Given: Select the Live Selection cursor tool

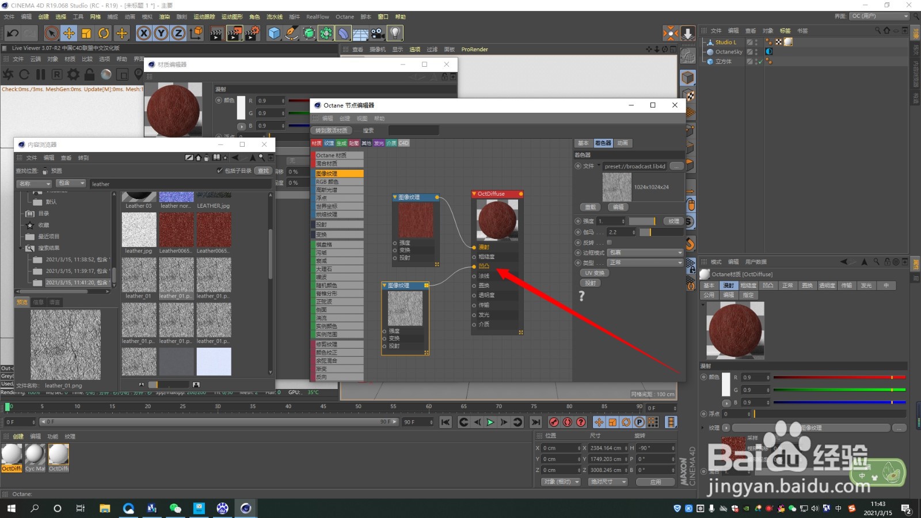Looking at the screenshot, I should tap(52, 33).
